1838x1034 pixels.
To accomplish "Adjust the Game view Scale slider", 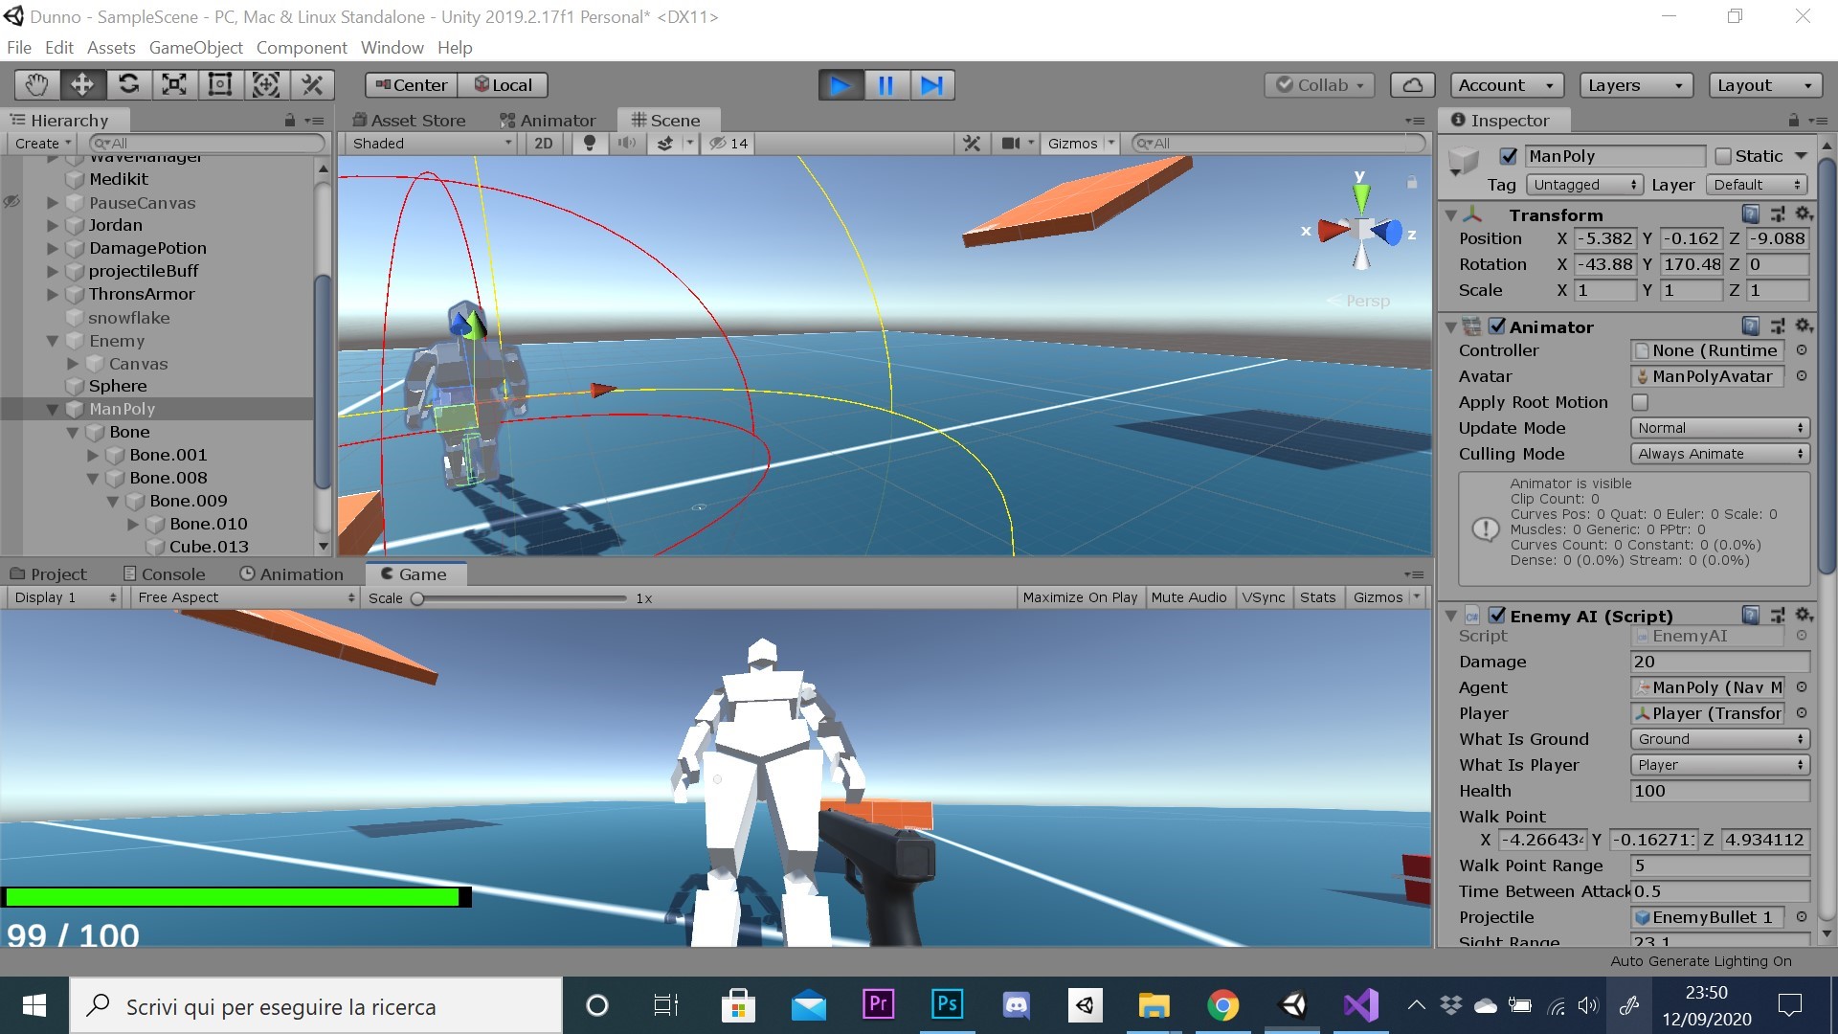I will coord(418,598).
